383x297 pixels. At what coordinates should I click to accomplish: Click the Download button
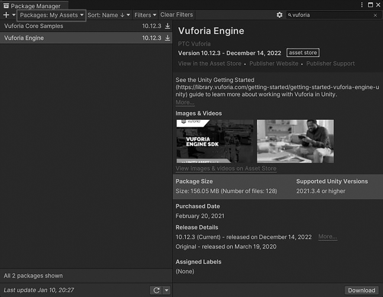click(362, 290)
